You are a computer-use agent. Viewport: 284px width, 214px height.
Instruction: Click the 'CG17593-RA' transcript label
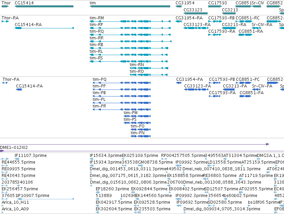222,31
